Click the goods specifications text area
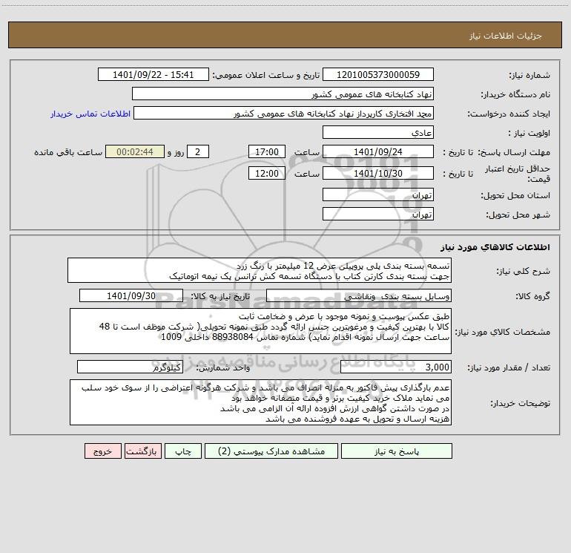 click(x=260, y=331)
